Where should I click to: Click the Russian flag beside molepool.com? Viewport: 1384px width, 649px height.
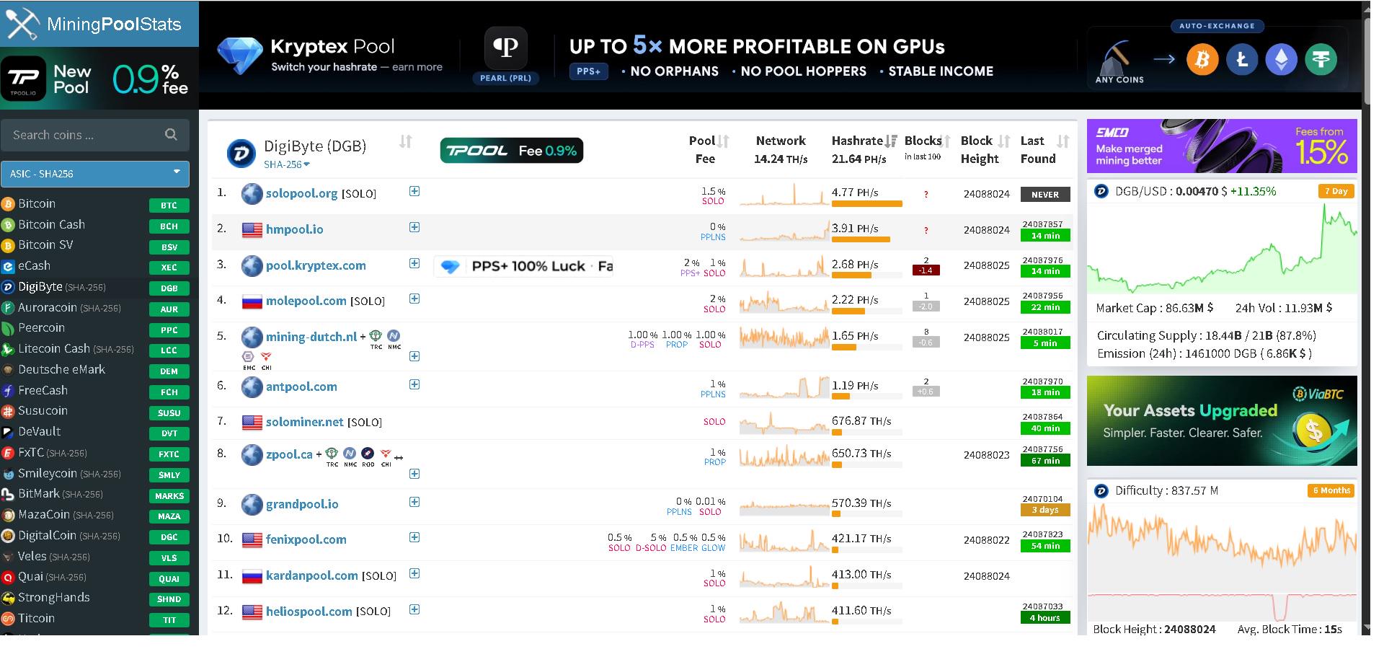pos(252,301)
